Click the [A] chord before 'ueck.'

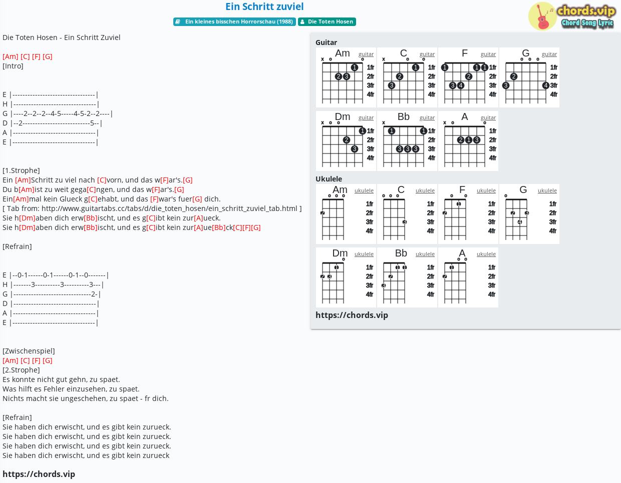(x=198, y=218)
